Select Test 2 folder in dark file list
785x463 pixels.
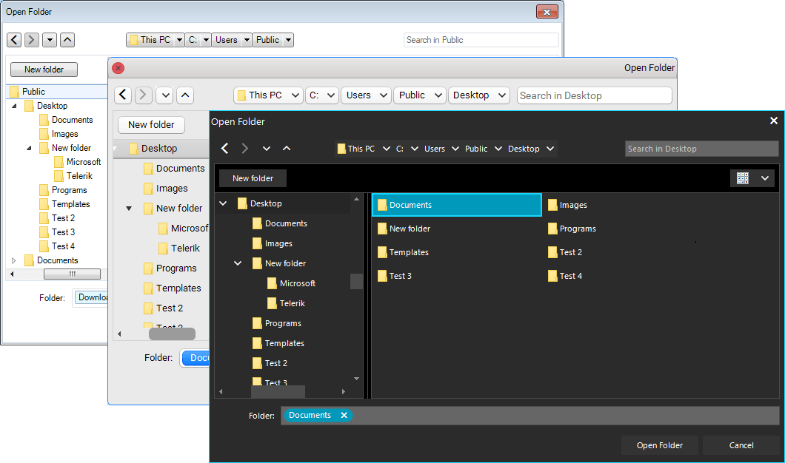tap(565, 252)
